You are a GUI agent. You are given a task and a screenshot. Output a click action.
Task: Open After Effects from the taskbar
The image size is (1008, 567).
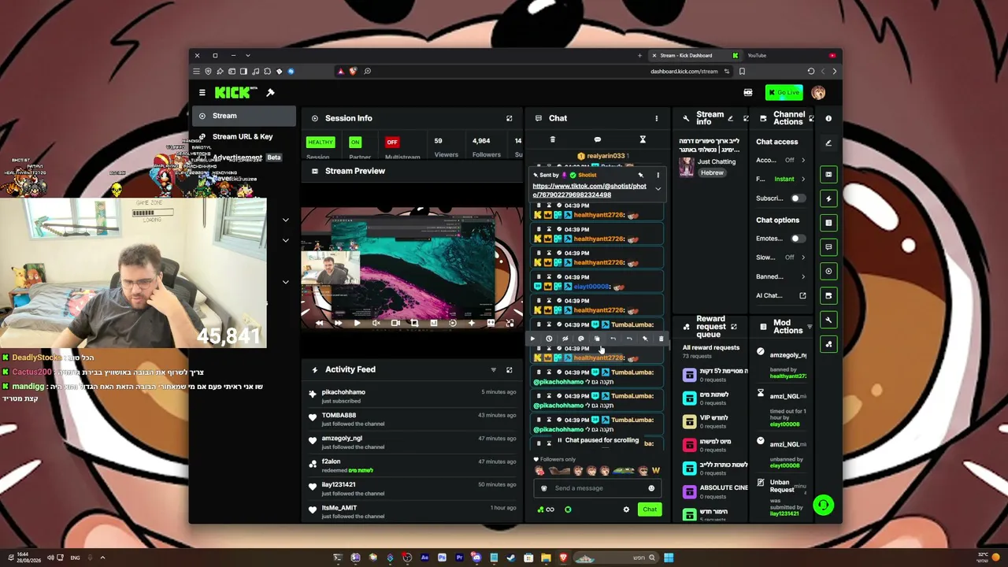click(x=424, y=558)
